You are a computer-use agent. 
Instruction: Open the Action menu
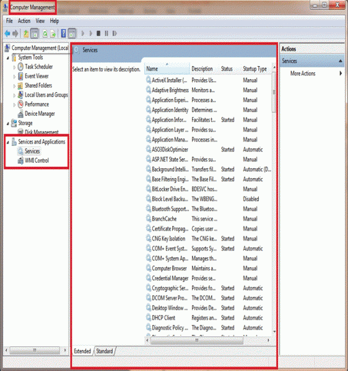24,21
